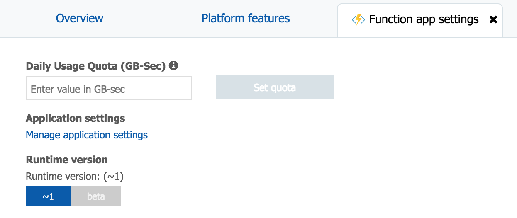Show the Daily Usage Quota tooltip icon

[174, 65]
